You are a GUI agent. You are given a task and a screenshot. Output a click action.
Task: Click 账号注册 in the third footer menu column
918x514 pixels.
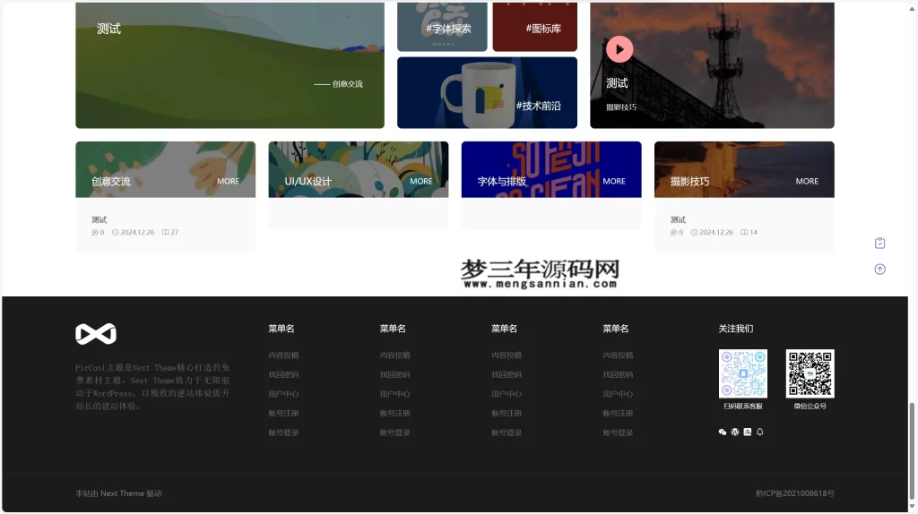507,414
